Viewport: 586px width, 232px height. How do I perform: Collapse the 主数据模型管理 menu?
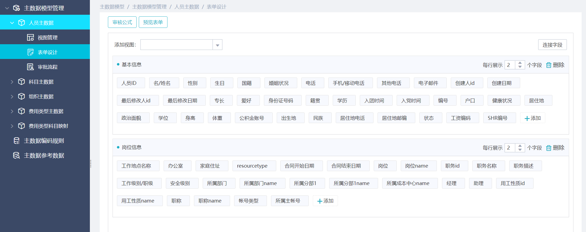point(7,8)
